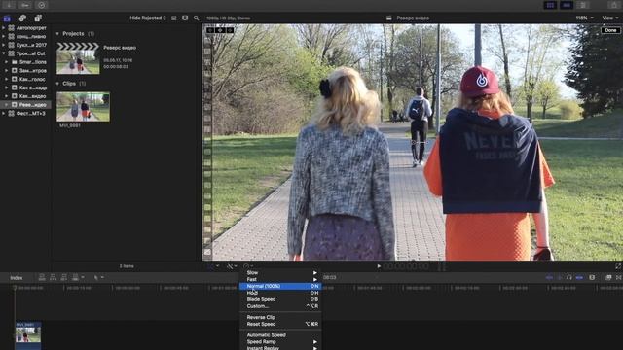Click next keyframe arrow in viewer overlay
This screenshot has height=350, width=623.
click(230, 30)
